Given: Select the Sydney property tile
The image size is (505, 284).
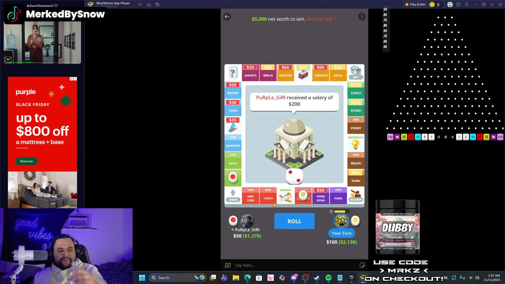Looking at the screenshot, I should [x=355, y=125].
